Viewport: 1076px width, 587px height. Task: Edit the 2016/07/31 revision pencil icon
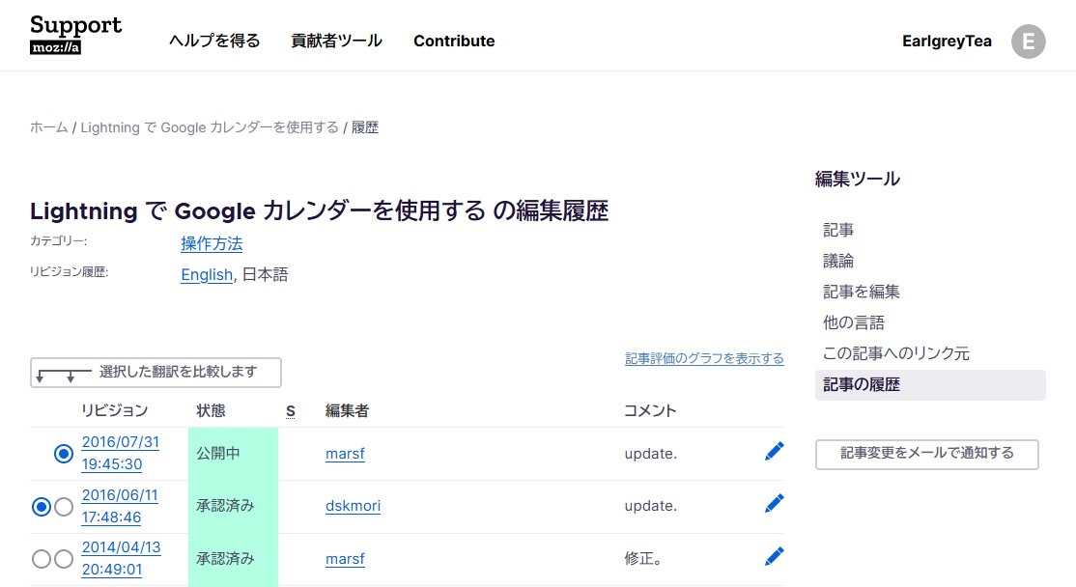point(774,452)
